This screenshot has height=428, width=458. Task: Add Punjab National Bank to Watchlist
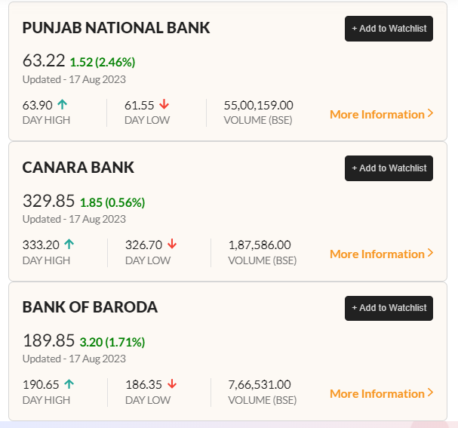click(x=389, y=29)
